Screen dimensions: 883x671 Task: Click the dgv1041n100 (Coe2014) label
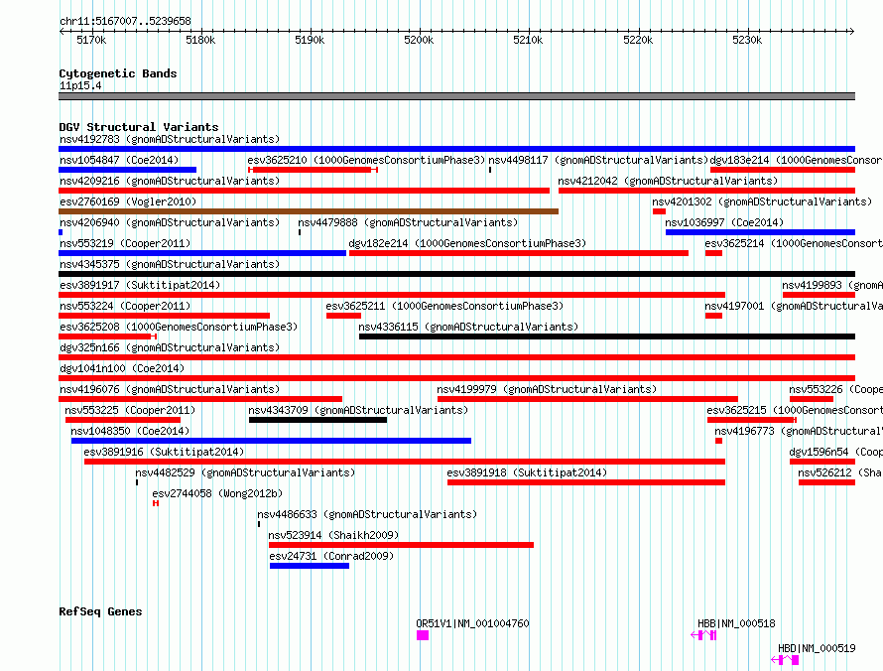[x=122, y=368]
